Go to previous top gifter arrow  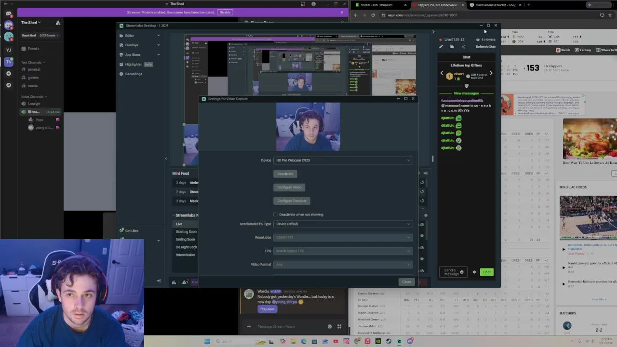click(442, 73)
